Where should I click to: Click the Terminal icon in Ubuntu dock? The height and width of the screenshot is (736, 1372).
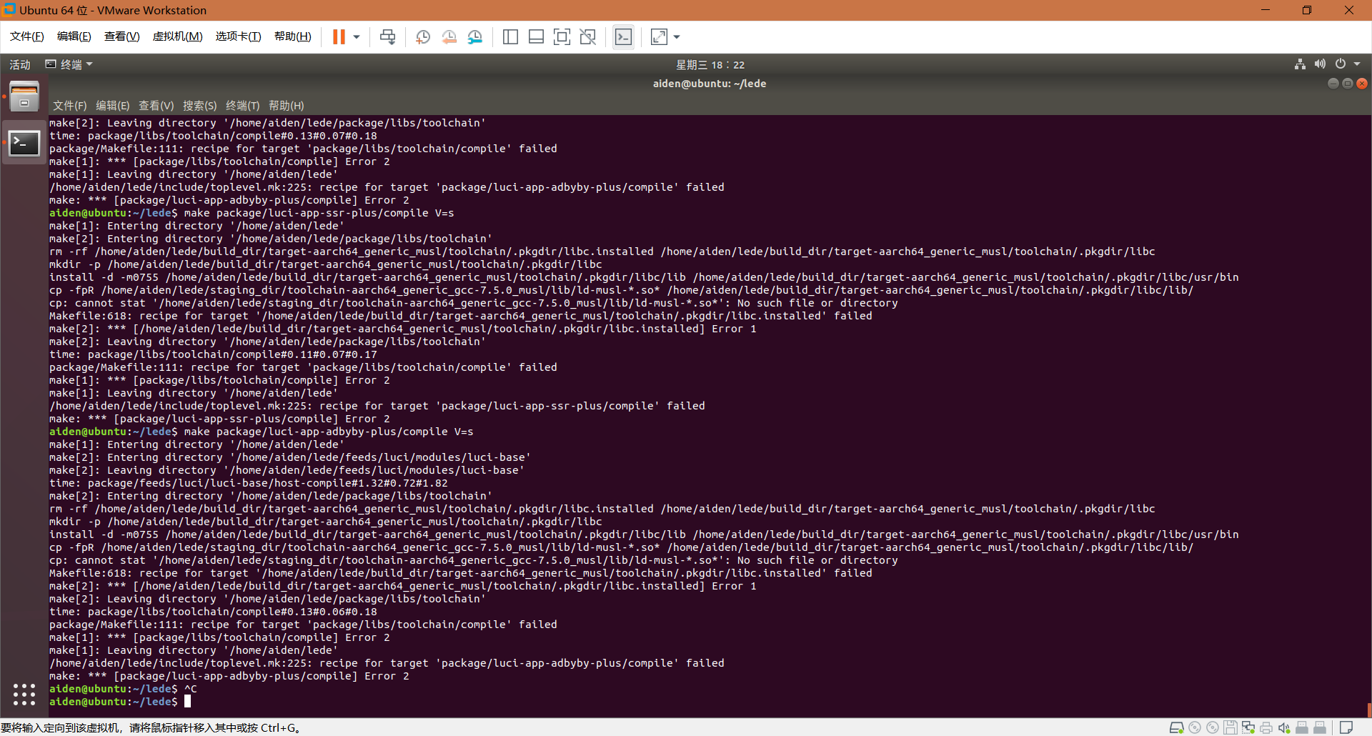click(x=24, y=143)
